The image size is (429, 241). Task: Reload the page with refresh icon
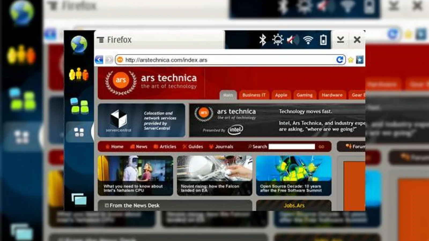[x=340, y=60]
